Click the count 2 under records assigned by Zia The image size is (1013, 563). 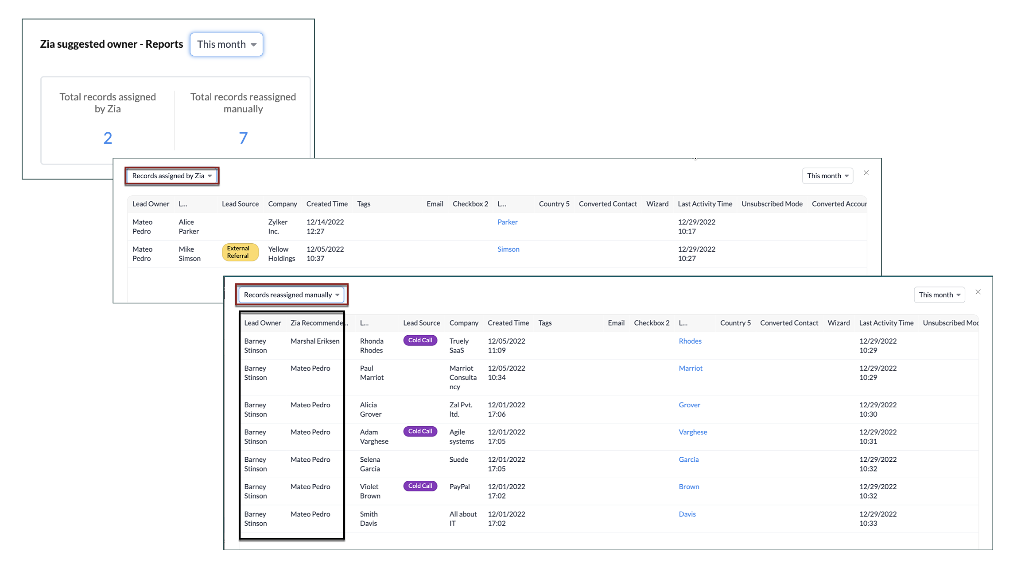pyautogui.click(x=108, y=138)
